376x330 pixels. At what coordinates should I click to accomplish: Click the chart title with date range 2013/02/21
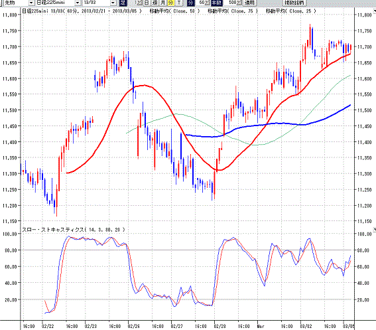(82, 11)
